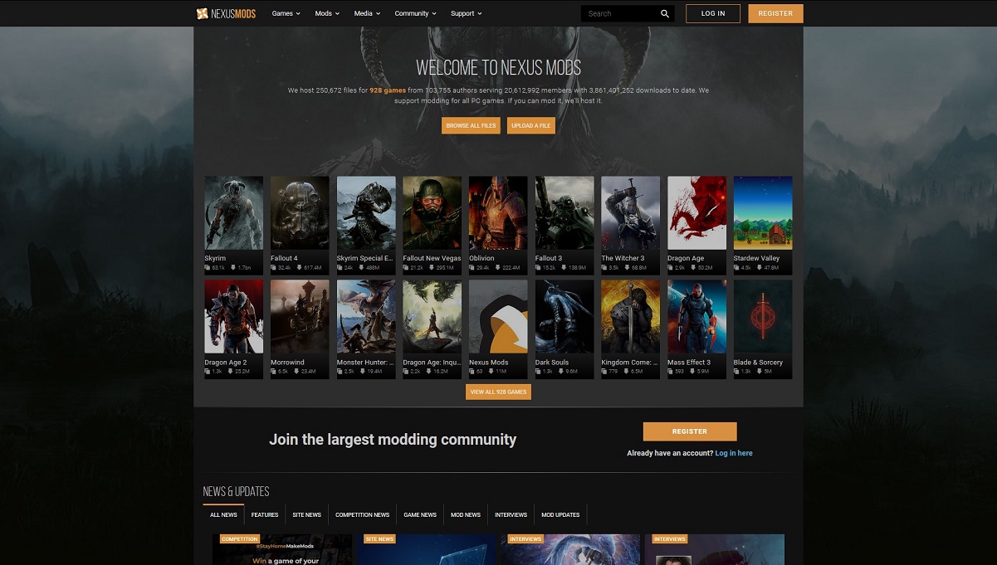Screen dimensions: 997x565
Task: Click the downloads icon under The Witcher 3
Action: (x=628, y=268)
